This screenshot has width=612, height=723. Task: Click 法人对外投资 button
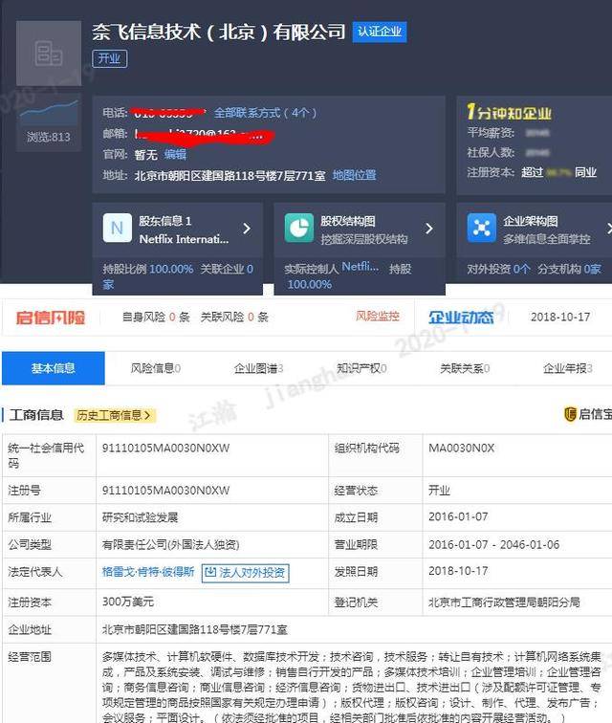tap(246, 573)
